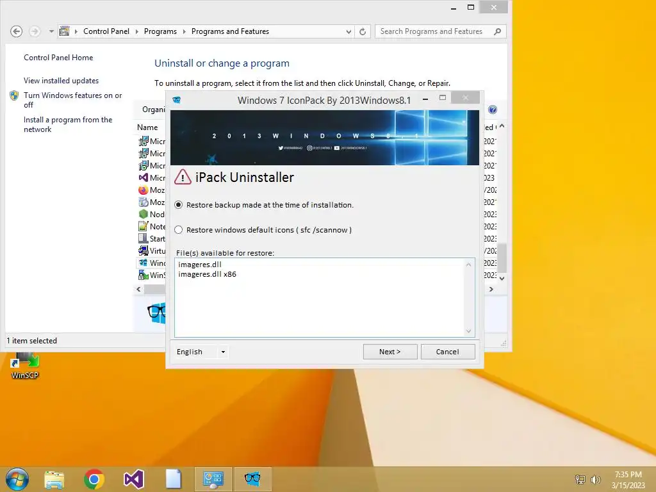
Task: Click the Organize menu in Programs list
Action: tap(153, 110)
